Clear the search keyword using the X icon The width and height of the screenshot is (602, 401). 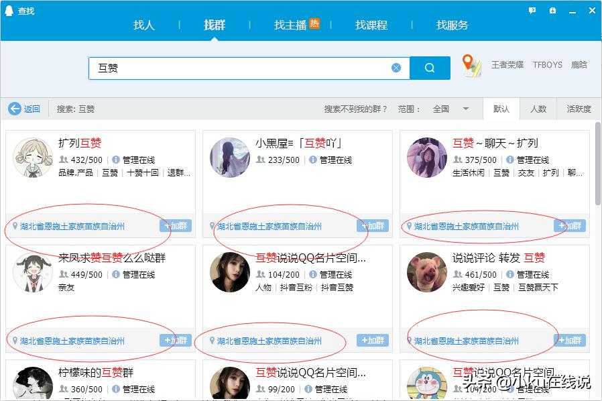396,67
